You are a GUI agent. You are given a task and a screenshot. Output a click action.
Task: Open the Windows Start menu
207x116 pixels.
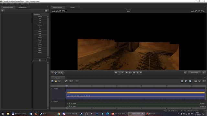coord(3,114)
